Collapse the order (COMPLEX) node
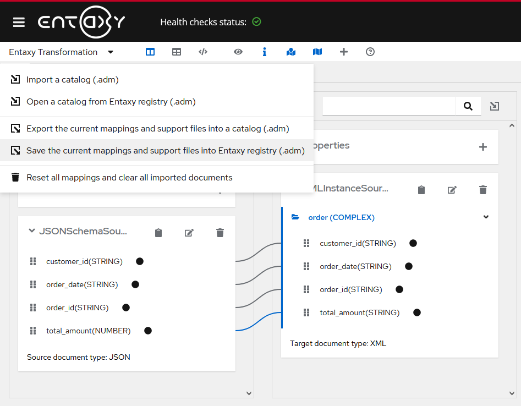The image size is (521, 406). (x=486, y=217)
